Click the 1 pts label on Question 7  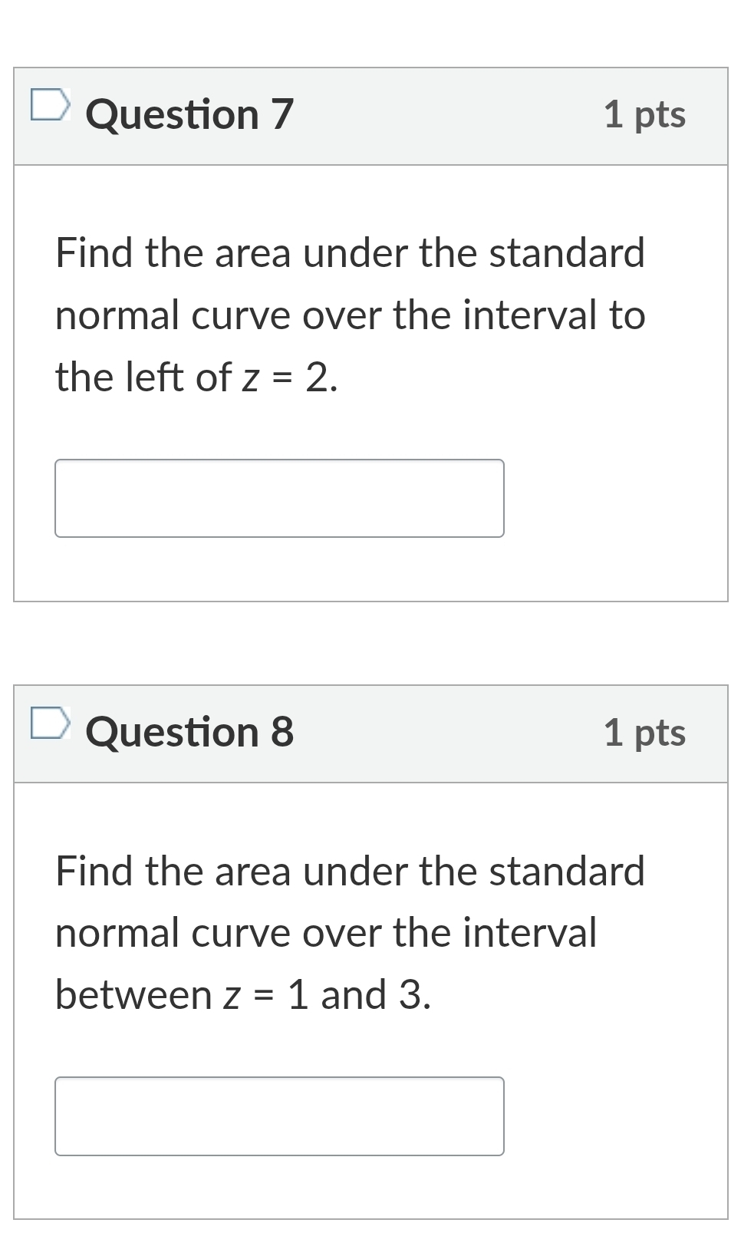click(x=644, y=114)
